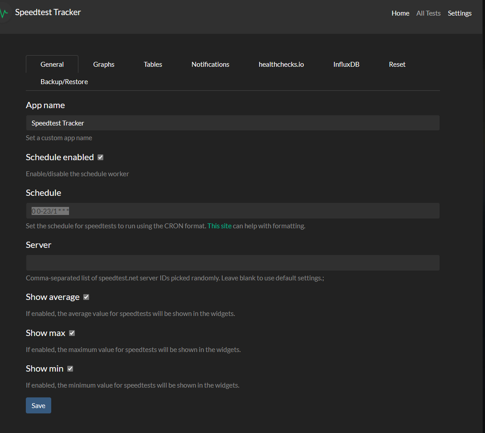Select Settings in the navigation bar
485x433 pixels.
pos(460,13)
